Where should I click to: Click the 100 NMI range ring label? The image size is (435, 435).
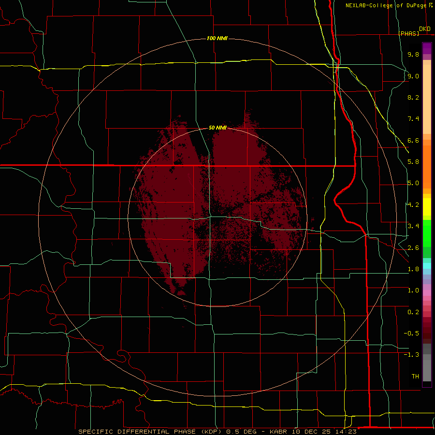click(217, 38)
